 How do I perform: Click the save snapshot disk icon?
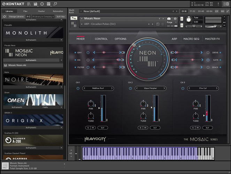158,24
